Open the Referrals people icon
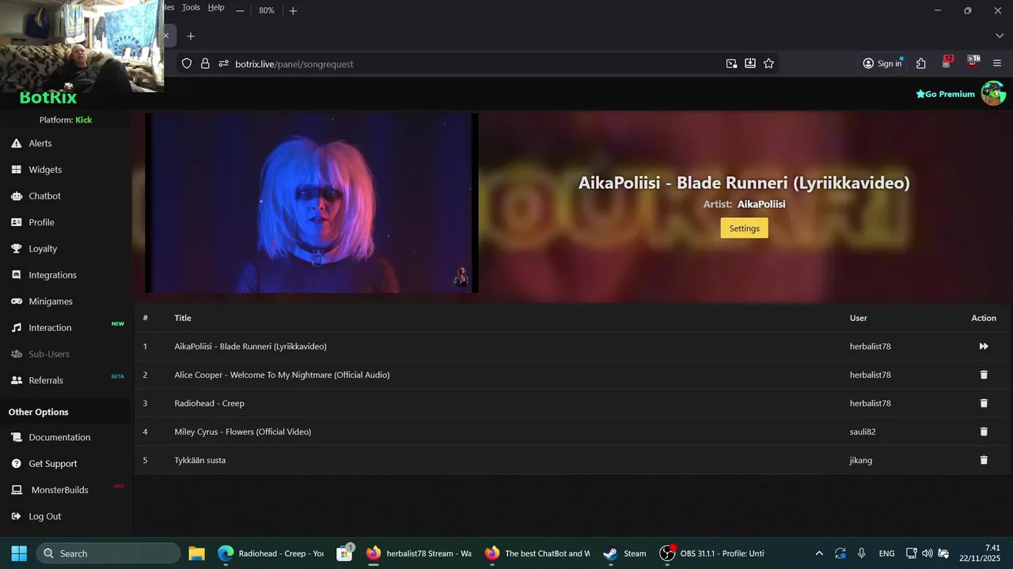The width and height of the screenshot is (1013, 569). (16, 380)
